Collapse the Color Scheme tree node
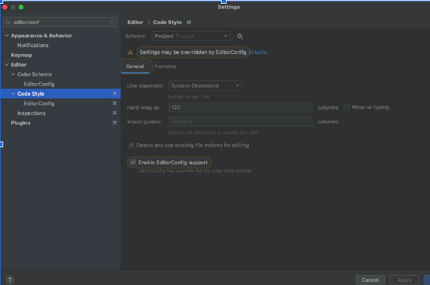The width and height of the screenshot is (430, 285). (x=13, y=74)
